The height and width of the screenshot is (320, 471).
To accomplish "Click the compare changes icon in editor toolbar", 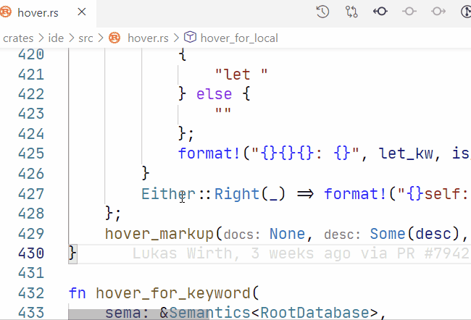I will (351, 12).
